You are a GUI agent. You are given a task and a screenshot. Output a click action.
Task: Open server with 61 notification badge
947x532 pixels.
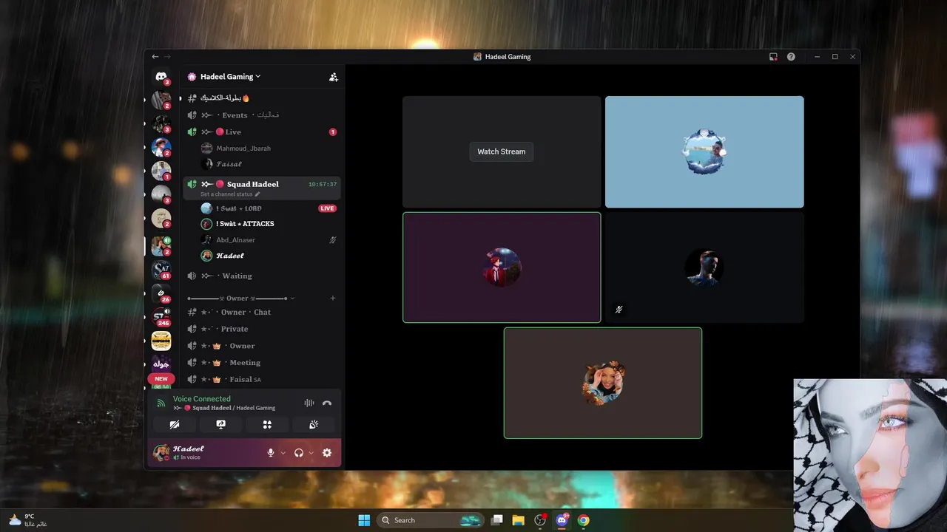pyautogui.click(x=161, y=270)
